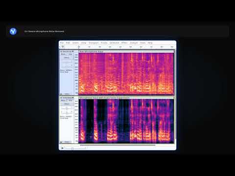
Task: Click the Raw Microphone Input track title
Action: tap(92, 51)
